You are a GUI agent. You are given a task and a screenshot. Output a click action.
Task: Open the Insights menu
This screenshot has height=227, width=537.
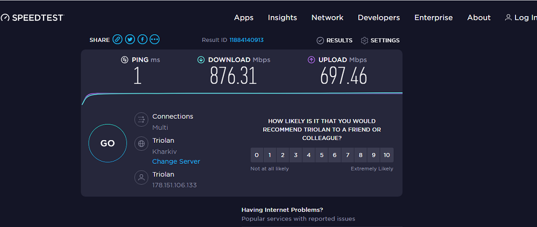282,18
